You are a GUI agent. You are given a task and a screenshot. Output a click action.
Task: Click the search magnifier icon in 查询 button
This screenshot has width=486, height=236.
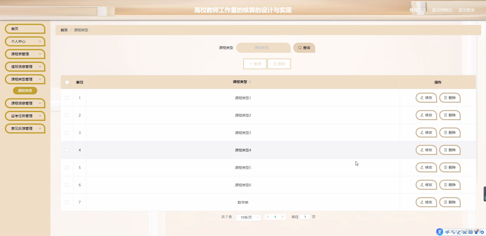300,48
